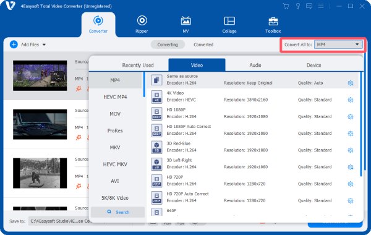The height and width of the screenshot is (235, 371).
Task: Switch to the Device format tab
Action: [313, 65]
